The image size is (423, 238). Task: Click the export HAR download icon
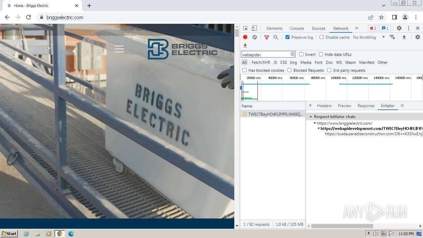pos(245,46)
